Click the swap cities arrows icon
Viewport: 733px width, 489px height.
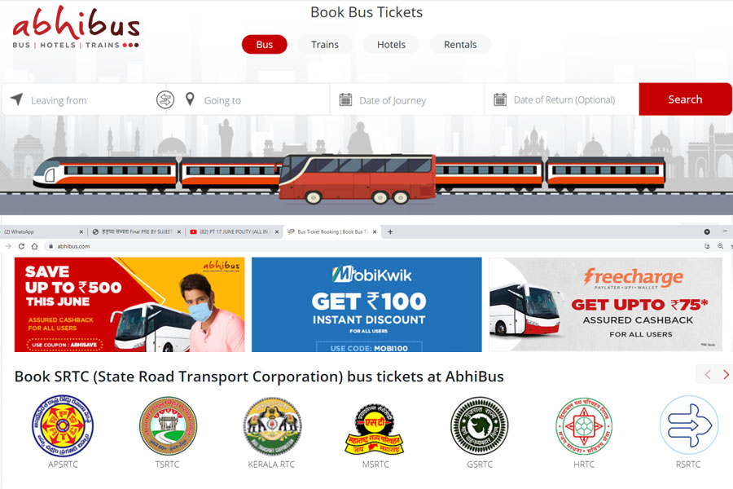coord(165,99)
